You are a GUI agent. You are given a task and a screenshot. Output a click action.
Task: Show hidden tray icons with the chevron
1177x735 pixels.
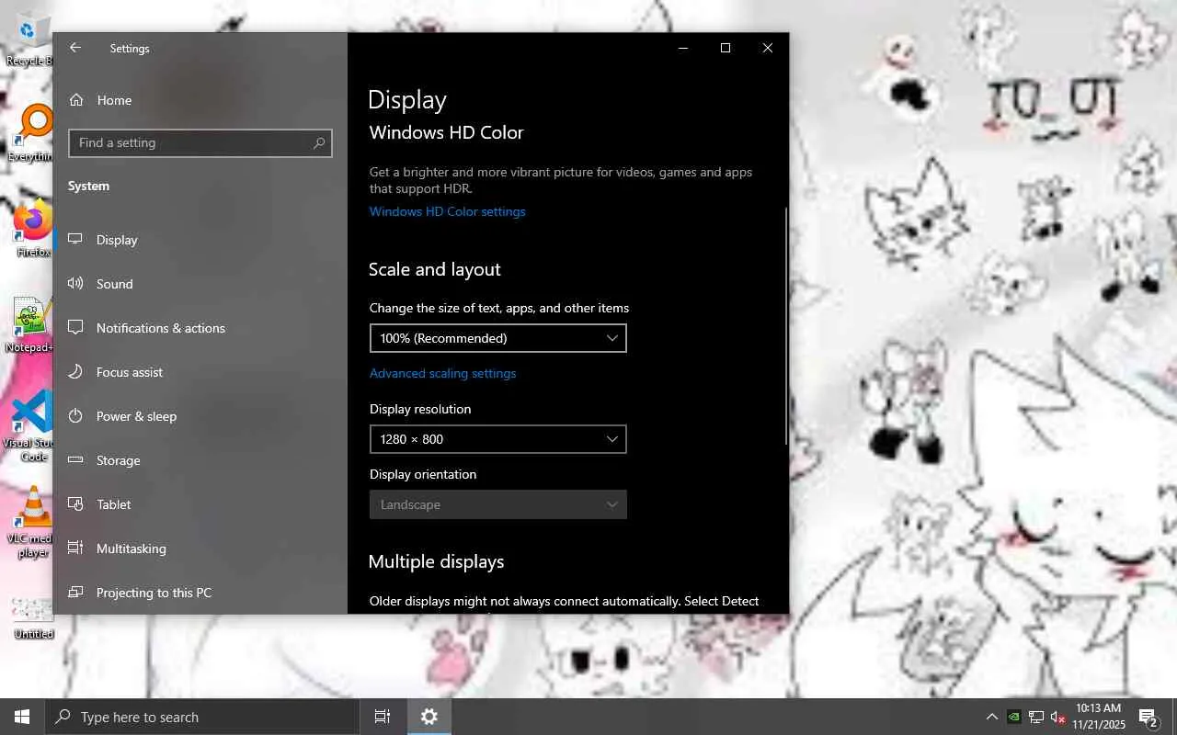[x=991, y=718]
